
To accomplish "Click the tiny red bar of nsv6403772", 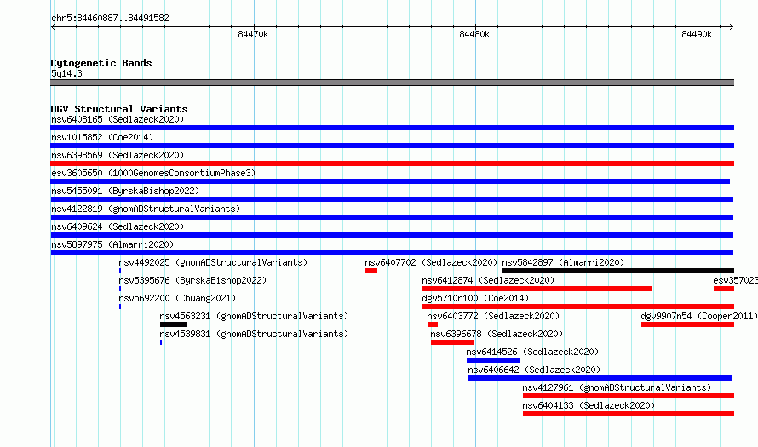I will [432, 324].
